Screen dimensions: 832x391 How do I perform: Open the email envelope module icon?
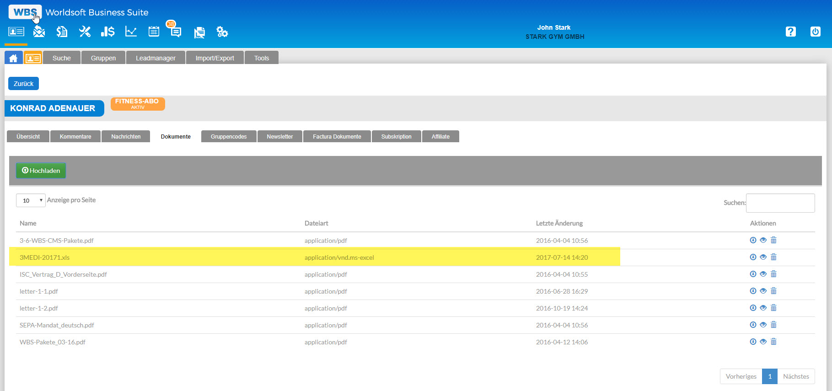[x=39, y=32]
